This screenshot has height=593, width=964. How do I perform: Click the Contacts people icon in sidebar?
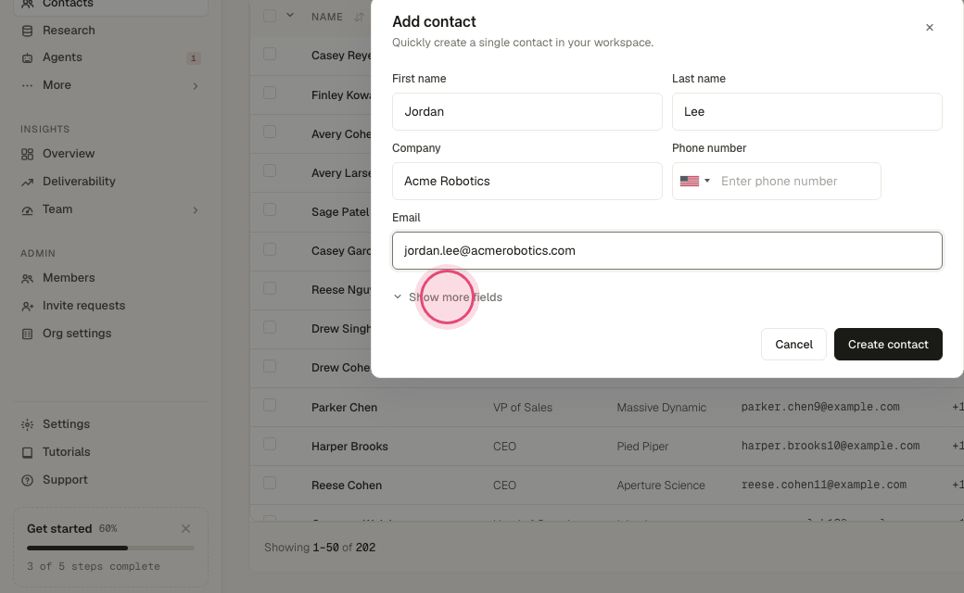pos(27,4)
